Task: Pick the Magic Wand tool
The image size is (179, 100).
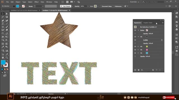Action: tap(3, 17)
